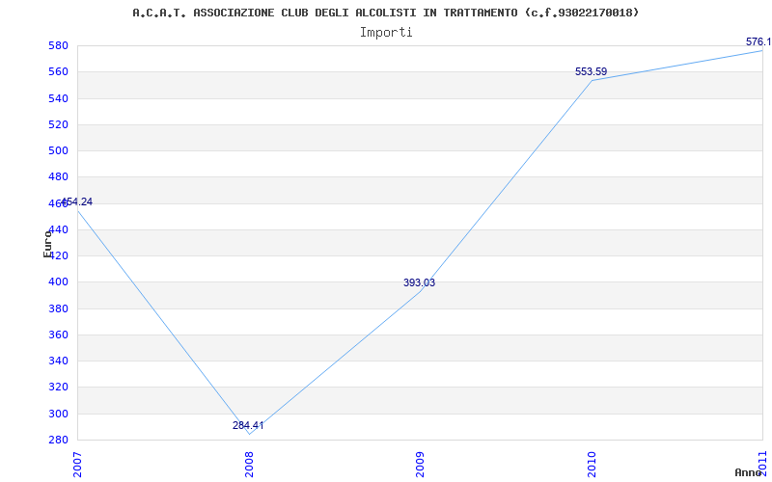Click the 2010 x-axis label
Screen dimensions: 772x482
point(592,465)
